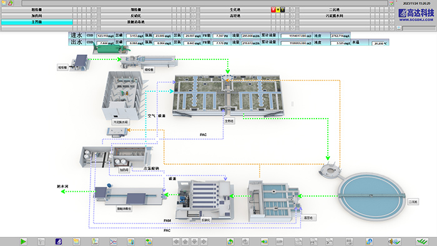Click the 二沉池 label next to clarifier
The width and height of the screenshot is (437, 246).
[x=413, y=202]
